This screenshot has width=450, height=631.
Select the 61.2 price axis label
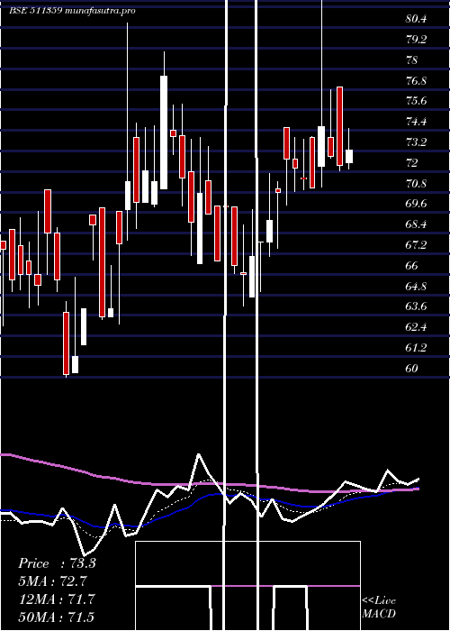click(x=416, y=348)
